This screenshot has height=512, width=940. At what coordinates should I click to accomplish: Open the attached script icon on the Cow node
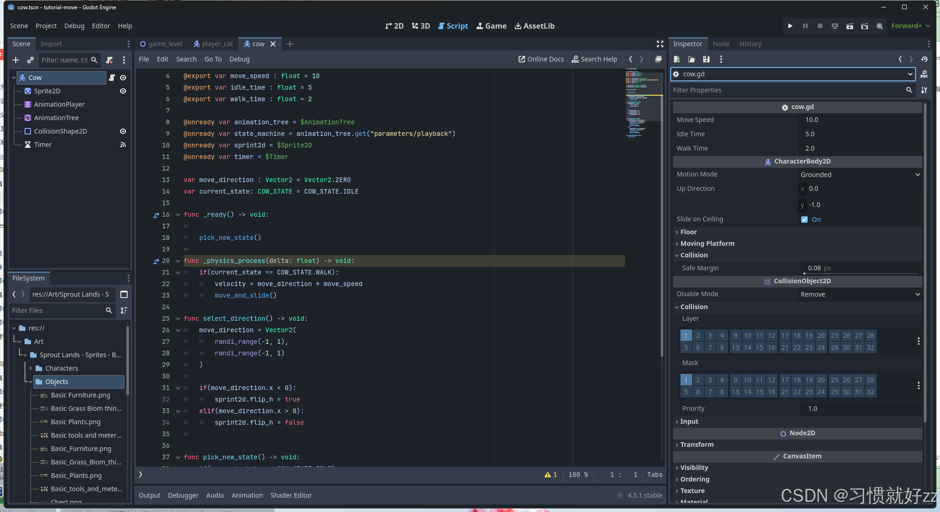point(112,78)
